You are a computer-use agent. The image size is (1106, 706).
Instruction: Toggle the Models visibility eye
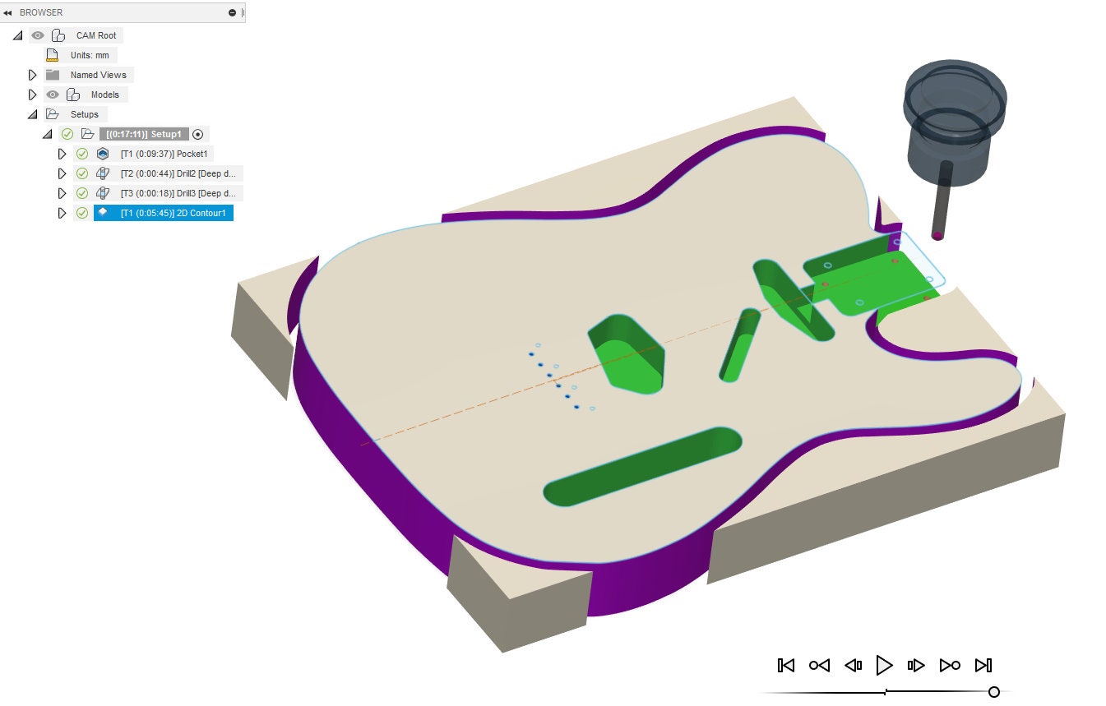(52, 95)
